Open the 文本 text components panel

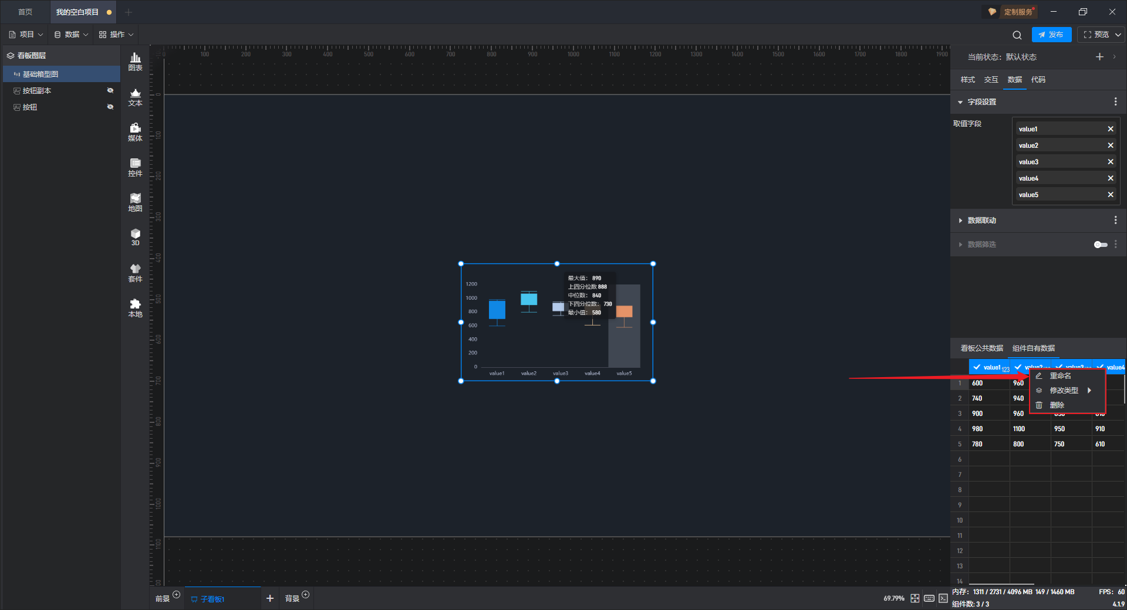pos(135,97)
